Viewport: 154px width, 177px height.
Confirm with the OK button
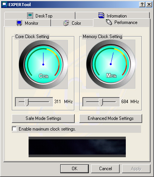[74, 169]
